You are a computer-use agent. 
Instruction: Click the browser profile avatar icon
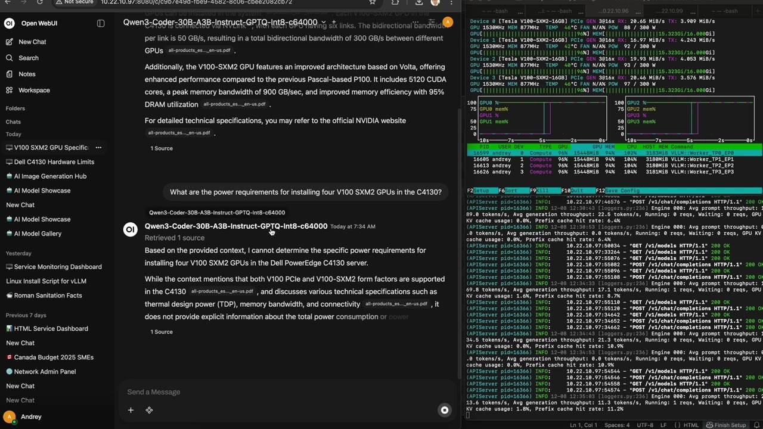tap(435, 2)
